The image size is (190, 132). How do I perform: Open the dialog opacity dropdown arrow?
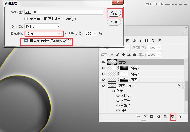pyautogui.click(x=95, y=33)
